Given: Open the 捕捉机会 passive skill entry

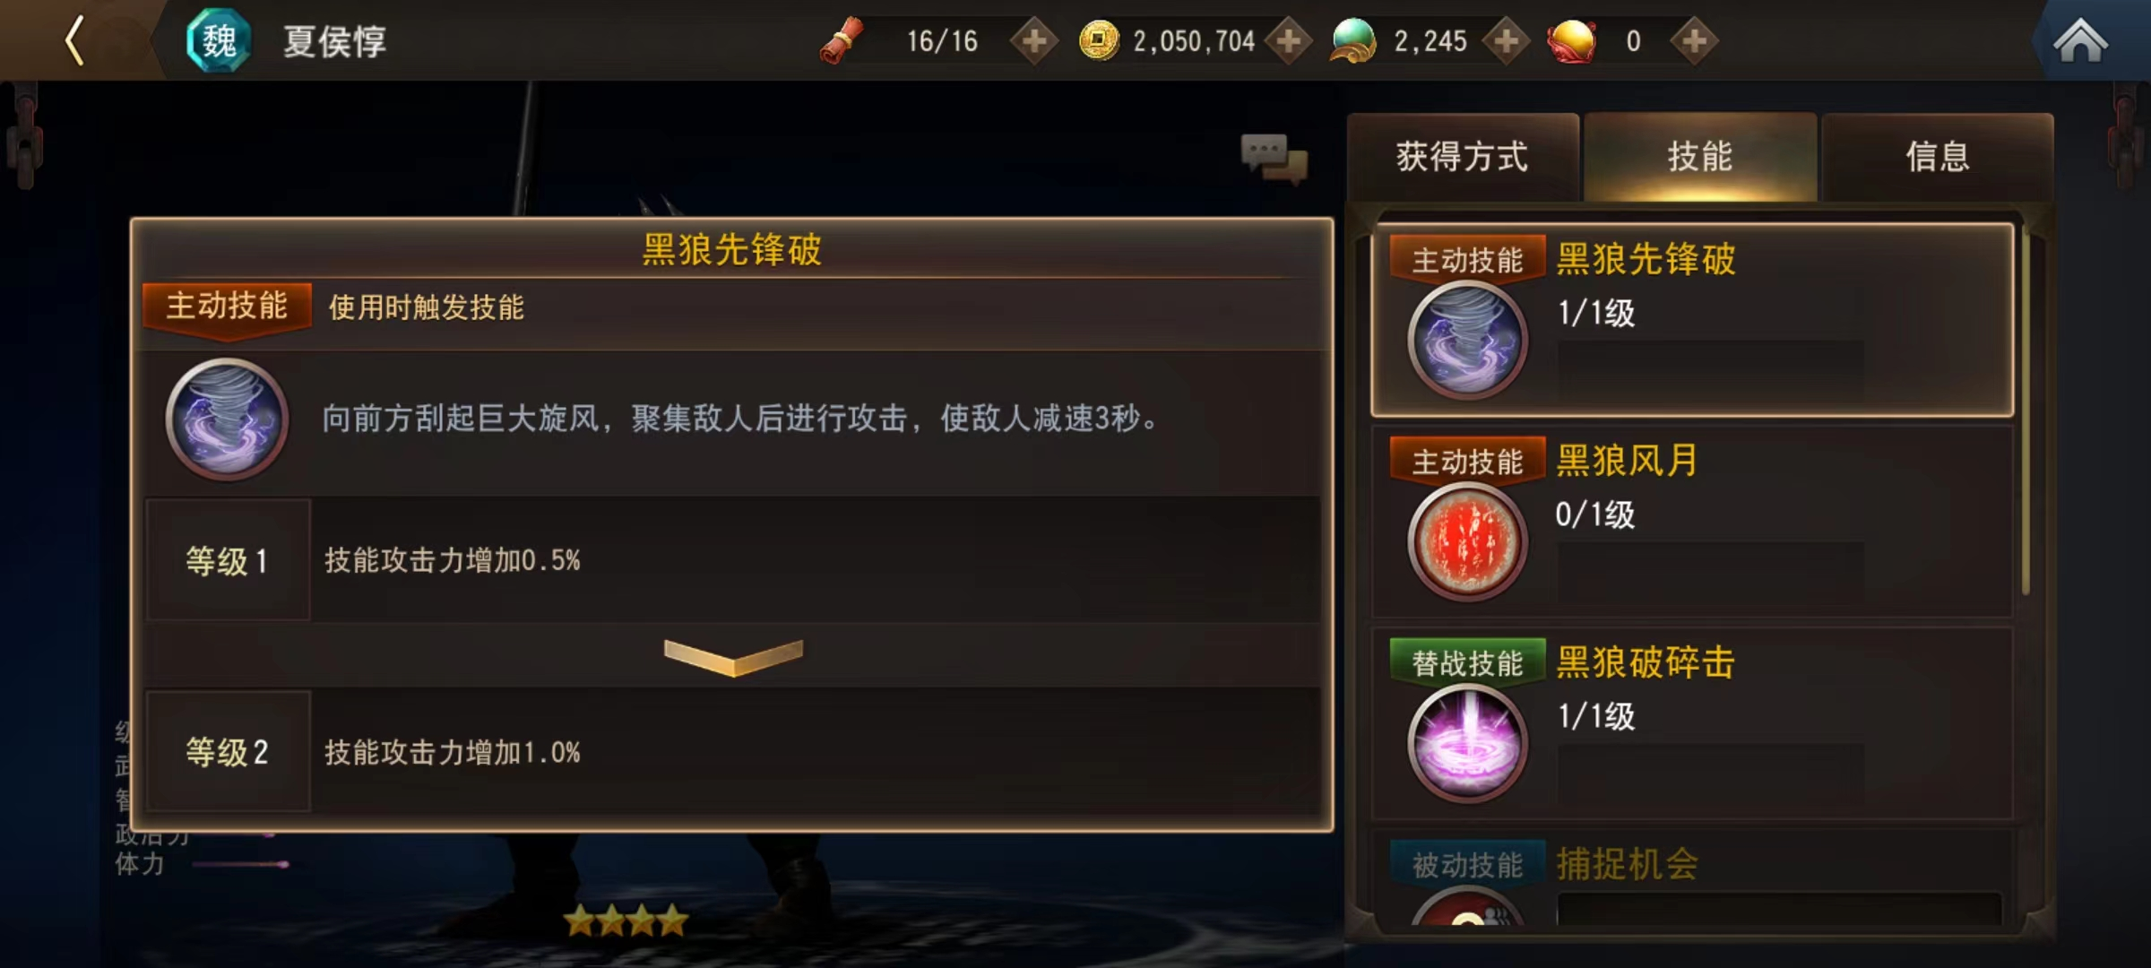Looking at the screenshot, I should 1692,878.
